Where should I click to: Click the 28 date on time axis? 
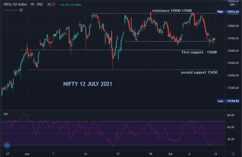[x=151, y=154]
